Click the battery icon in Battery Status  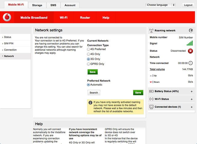point(151,91)
